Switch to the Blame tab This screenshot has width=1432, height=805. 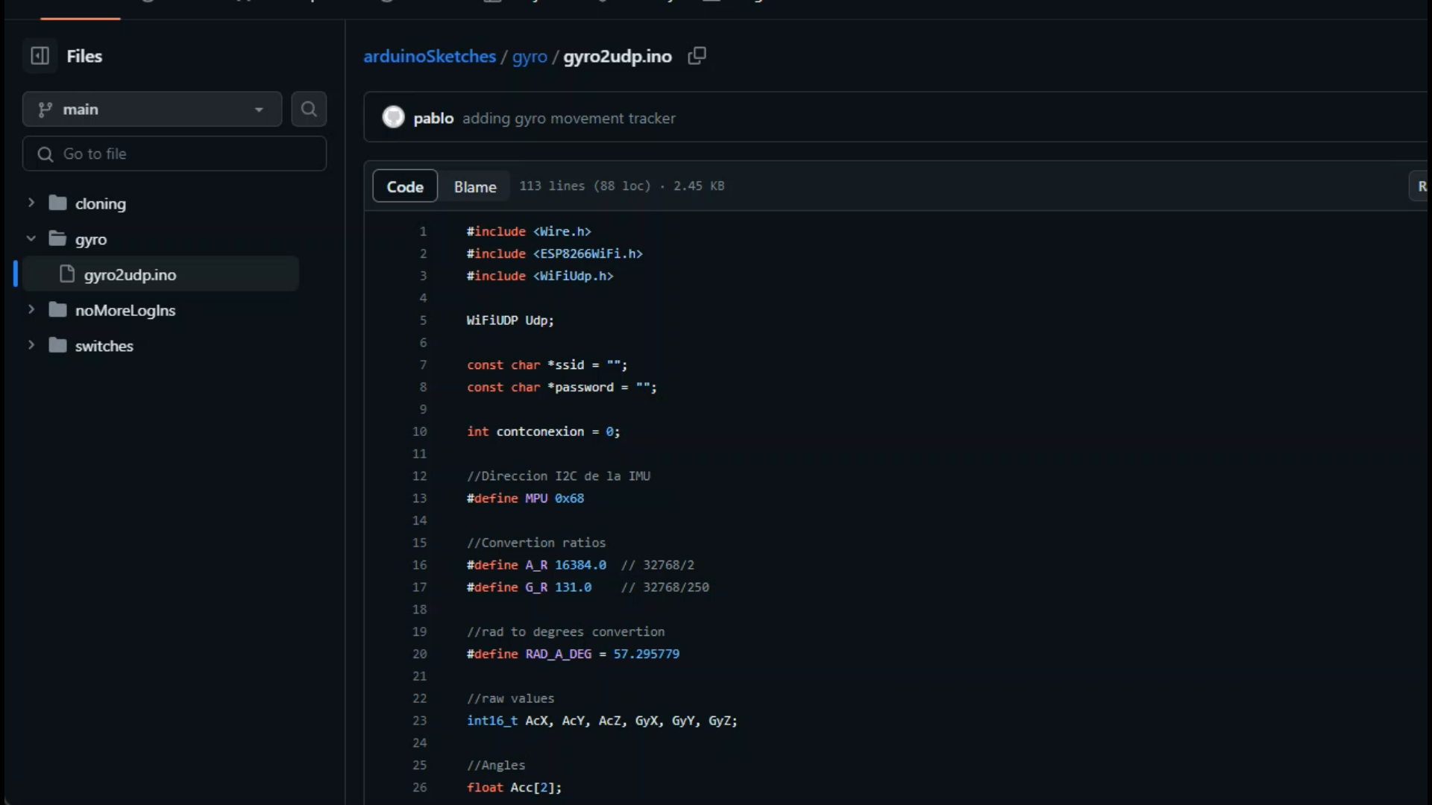[x=475, y=187]
